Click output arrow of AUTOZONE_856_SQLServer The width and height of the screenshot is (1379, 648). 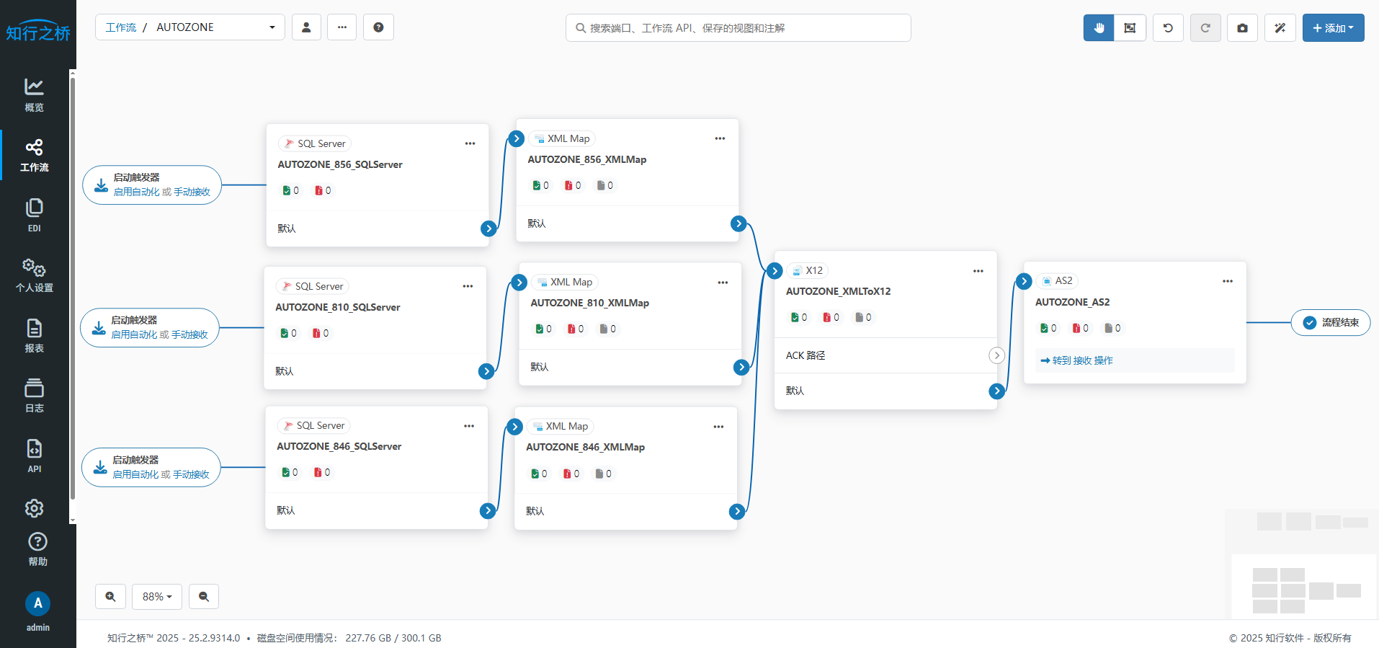coord(488,228)
